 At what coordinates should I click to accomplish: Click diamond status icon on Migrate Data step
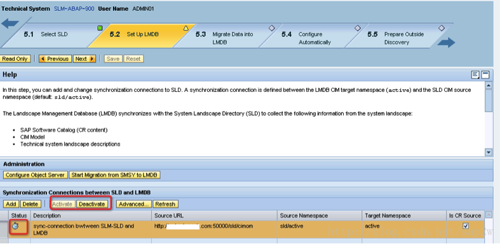(272, 29)
